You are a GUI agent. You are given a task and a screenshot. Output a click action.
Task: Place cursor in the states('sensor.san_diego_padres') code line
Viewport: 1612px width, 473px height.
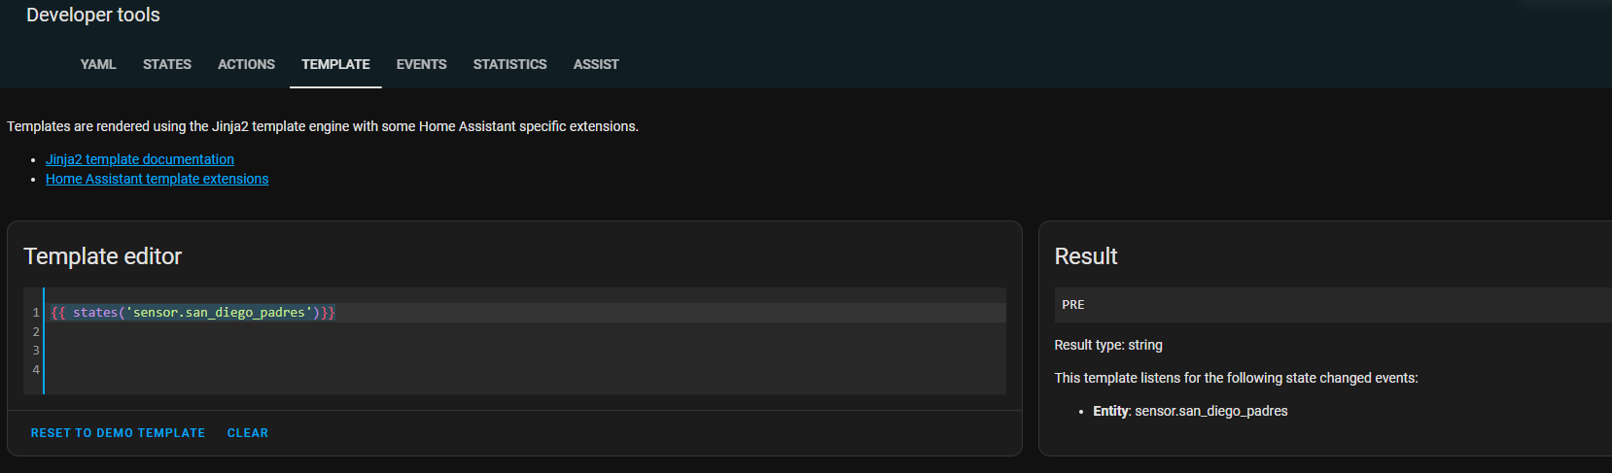click(193, 313)
